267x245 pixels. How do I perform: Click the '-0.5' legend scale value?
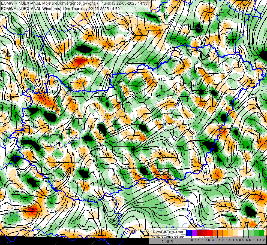[x=238, y=240]
